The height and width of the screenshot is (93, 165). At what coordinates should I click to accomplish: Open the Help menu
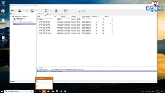pyautogui.click(x=21, y=8)
